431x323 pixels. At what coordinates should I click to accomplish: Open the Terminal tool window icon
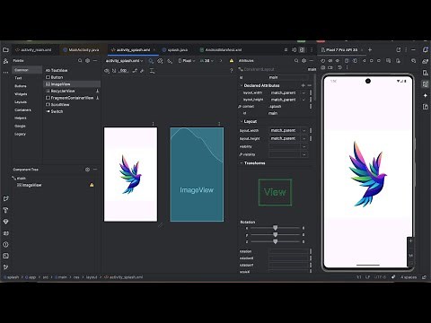(x=5, y=256)
